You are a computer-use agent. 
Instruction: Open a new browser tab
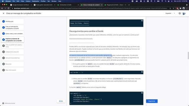(129, 5)
